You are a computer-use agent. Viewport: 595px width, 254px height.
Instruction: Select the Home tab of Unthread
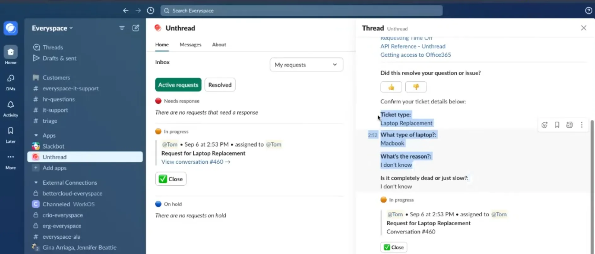pos(162,45)
